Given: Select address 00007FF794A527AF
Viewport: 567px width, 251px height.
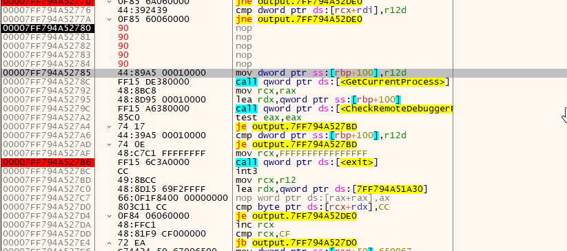Looking at the screenshot, I should click(47, 153).
